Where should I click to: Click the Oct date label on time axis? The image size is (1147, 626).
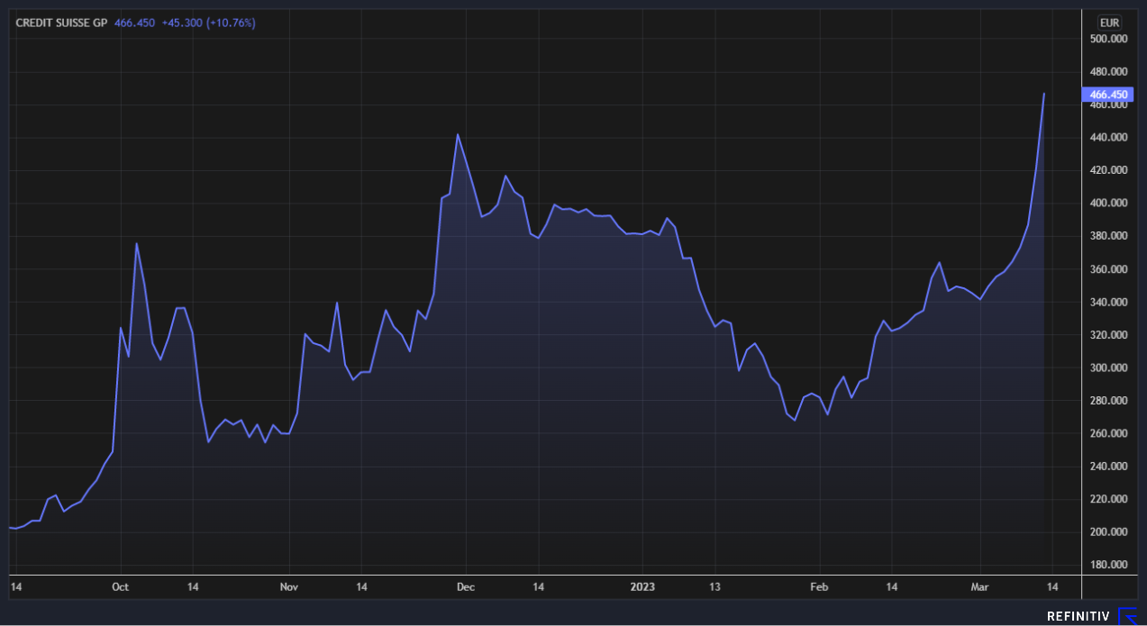(x=121, y=586)
